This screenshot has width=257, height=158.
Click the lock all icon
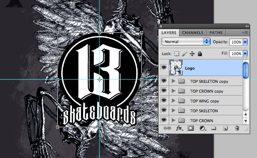(x=200, y=54)
